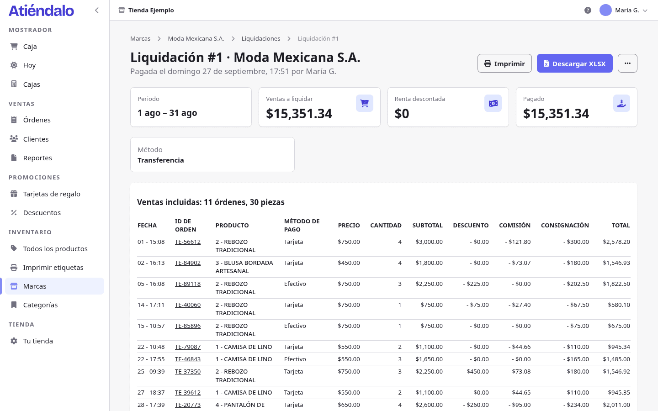658x411 pixels.
Task: Open order TE-39612
Action: coord(188,392)
